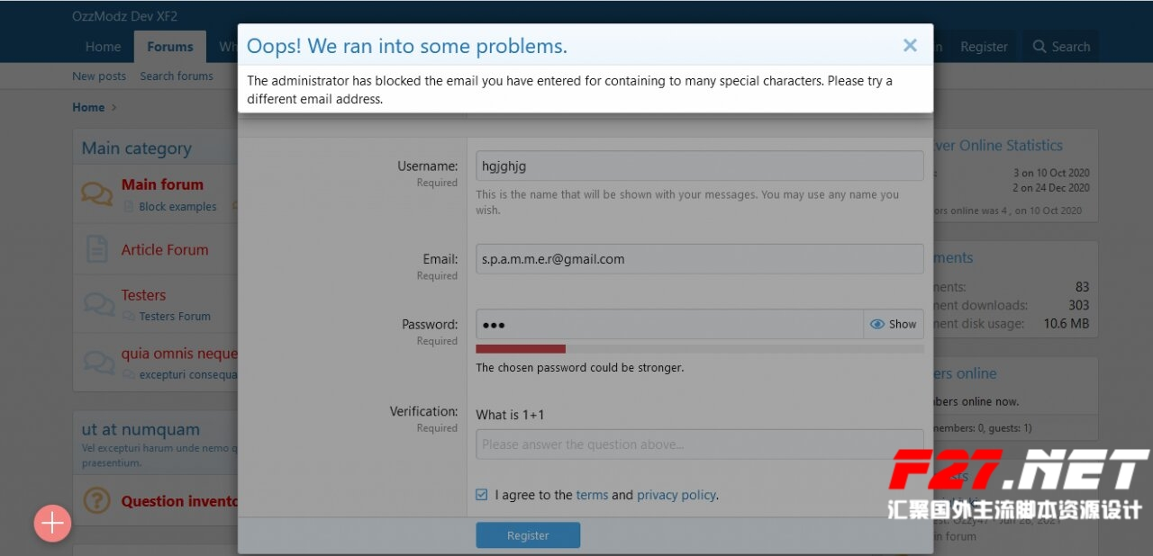Open the terms link

click(x=592, y=495)
